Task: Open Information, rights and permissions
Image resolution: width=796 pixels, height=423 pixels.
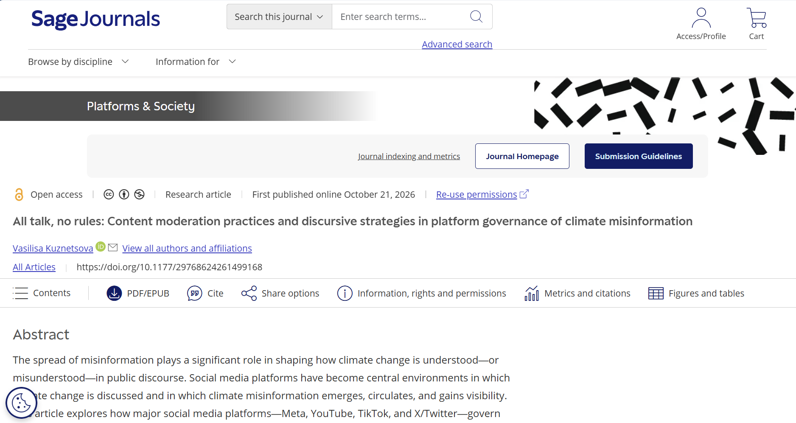Action: tap(422, 293)
